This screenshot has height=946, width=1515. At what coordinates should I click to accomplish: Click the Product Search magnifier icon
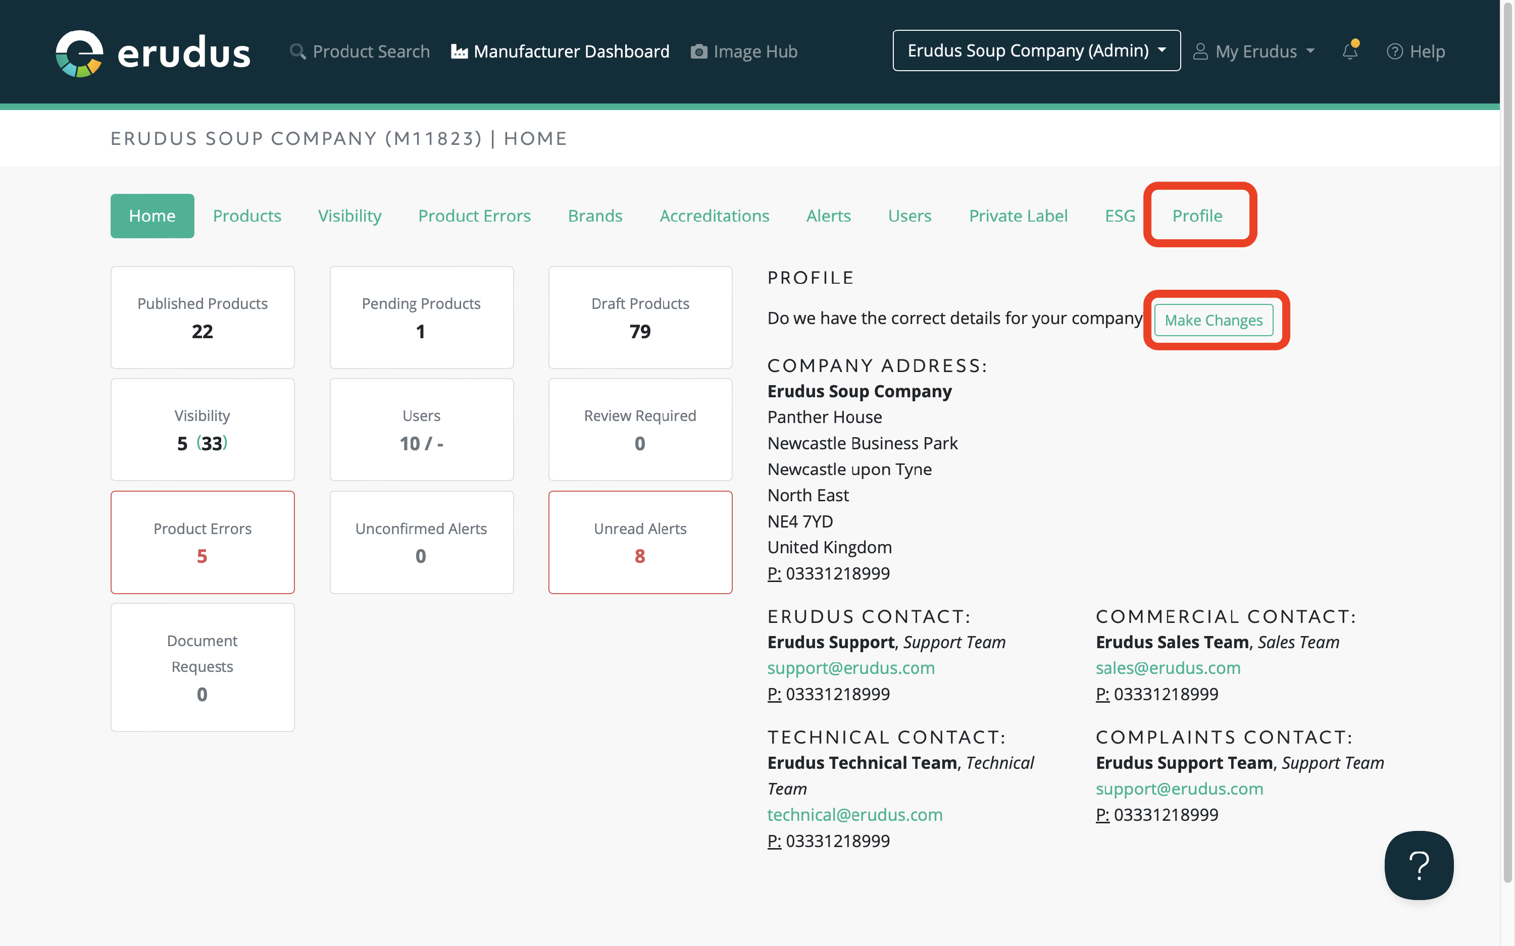tap(298, 51)
